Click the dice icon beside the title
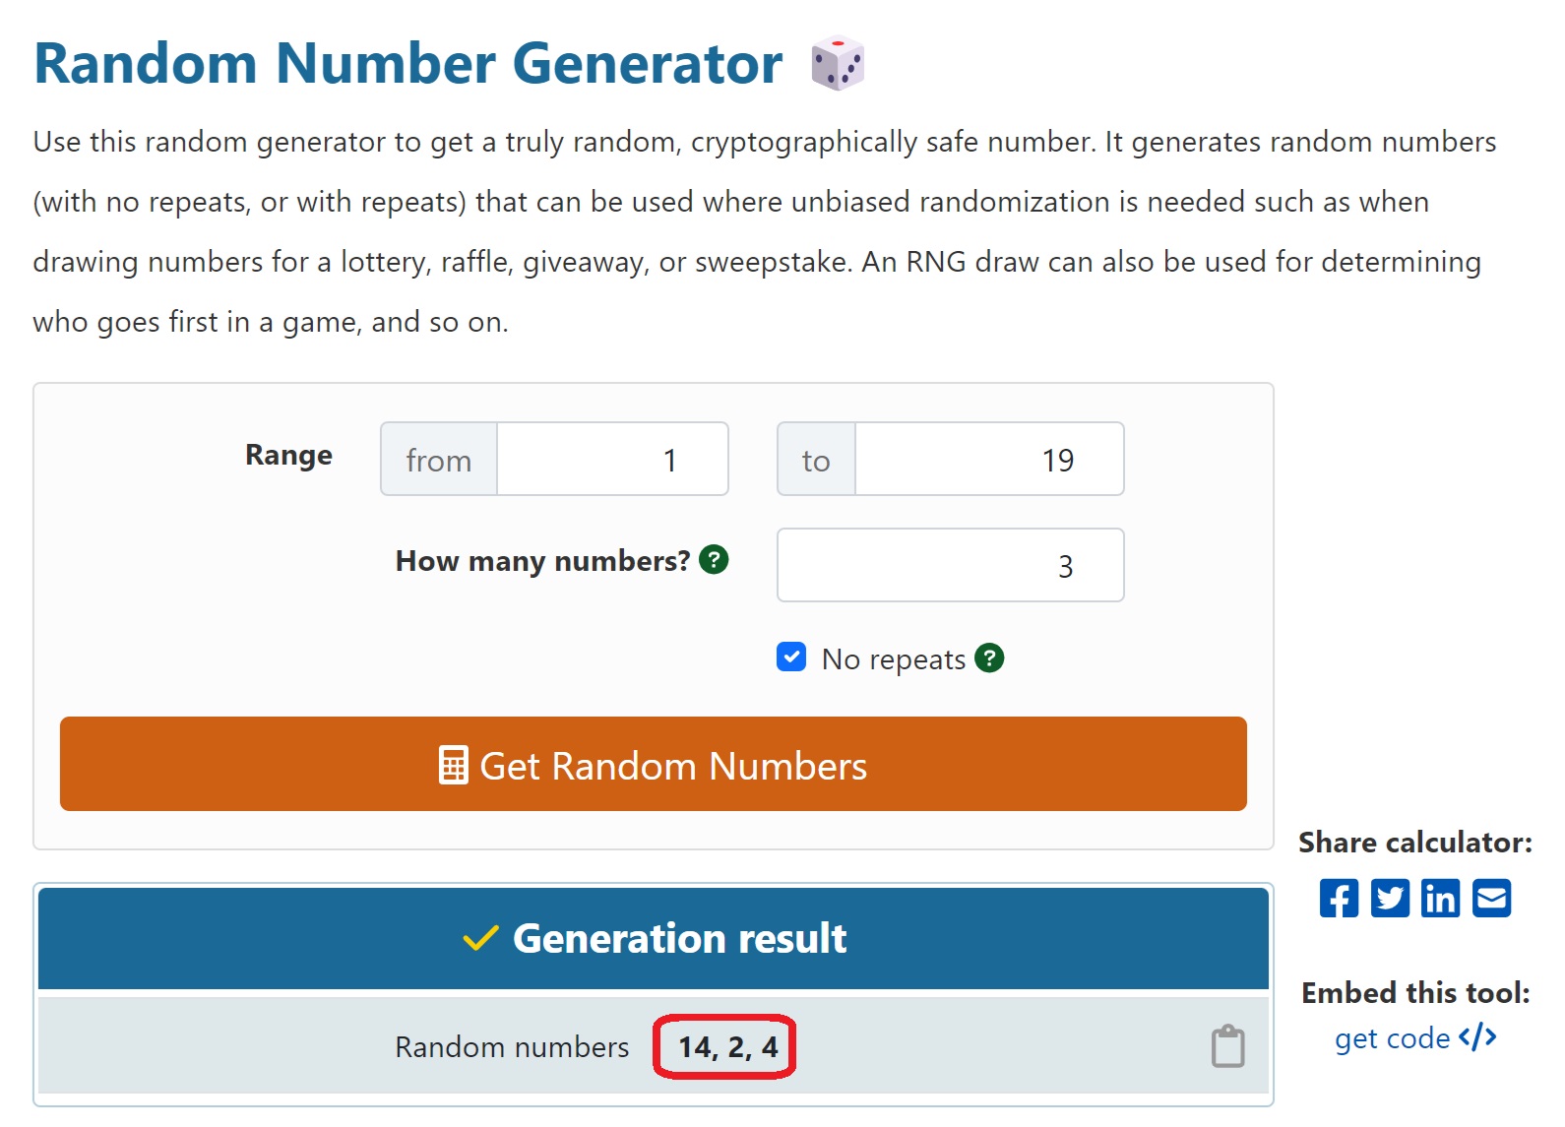Screen dimensions: 1565x1127 [x=837, y=63]
